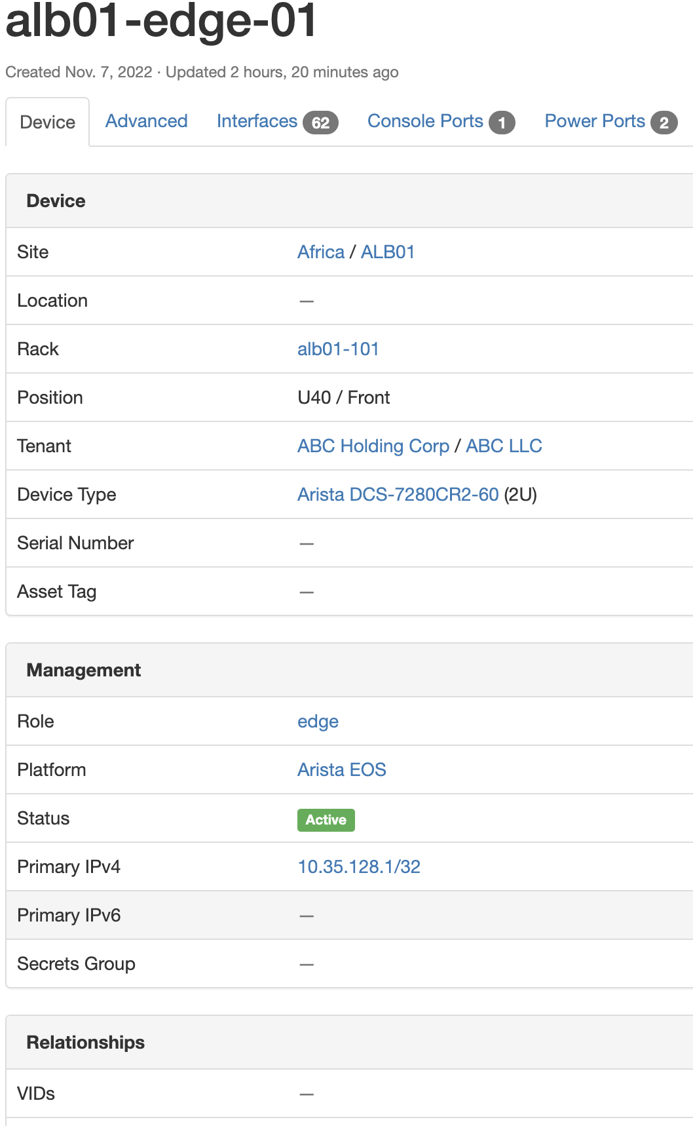Click the Power Ports count badge
Viewport: 693px width, 1126px height.
664,123
